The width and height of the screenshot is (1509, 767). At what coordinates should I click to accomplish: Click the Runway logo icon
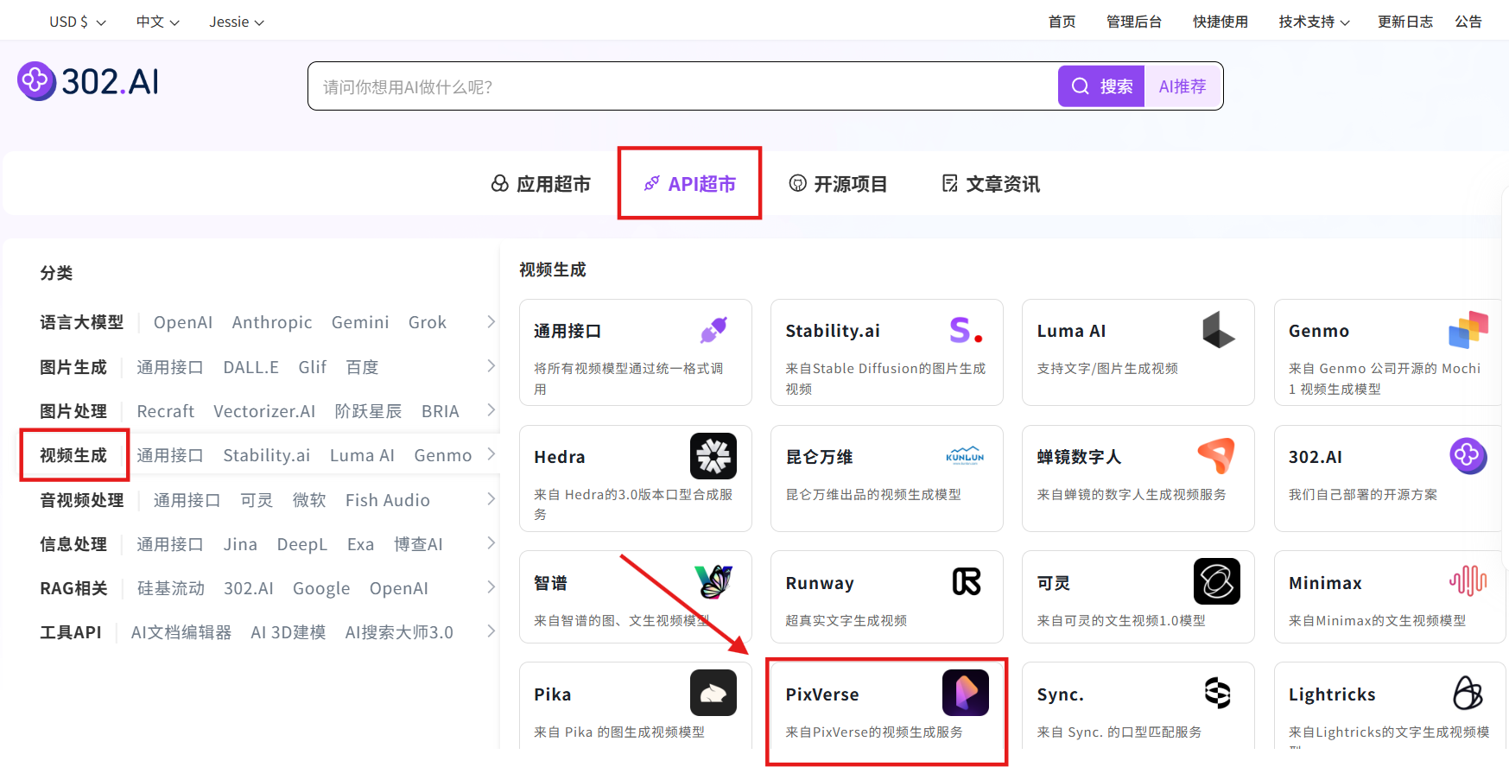tap(967, 582)
